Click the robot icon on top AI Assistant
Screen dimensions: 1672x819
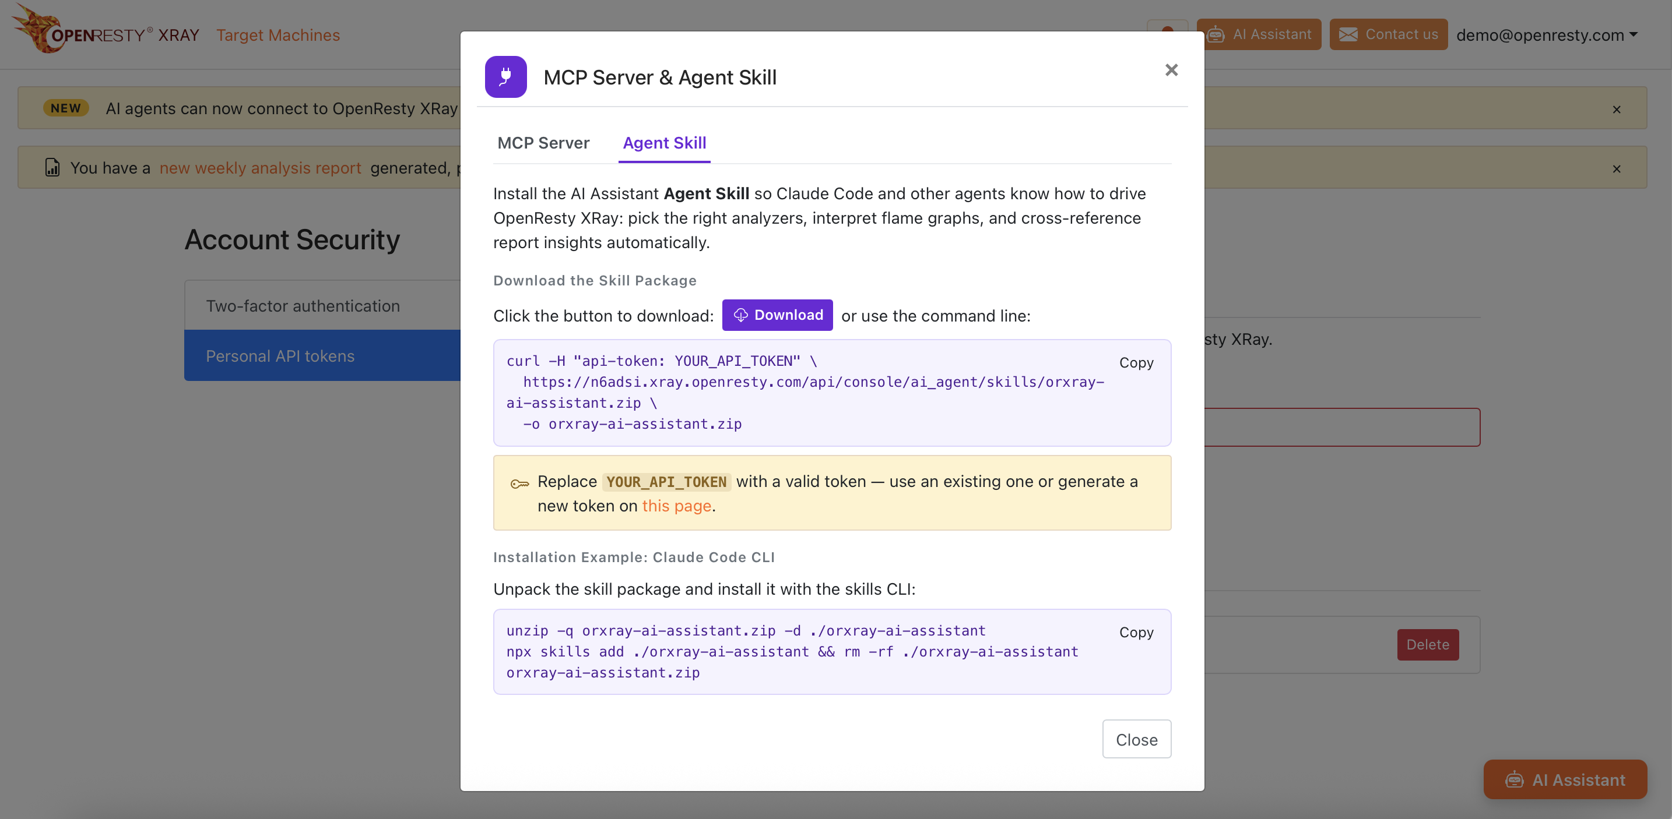(x=1216, y=34)
